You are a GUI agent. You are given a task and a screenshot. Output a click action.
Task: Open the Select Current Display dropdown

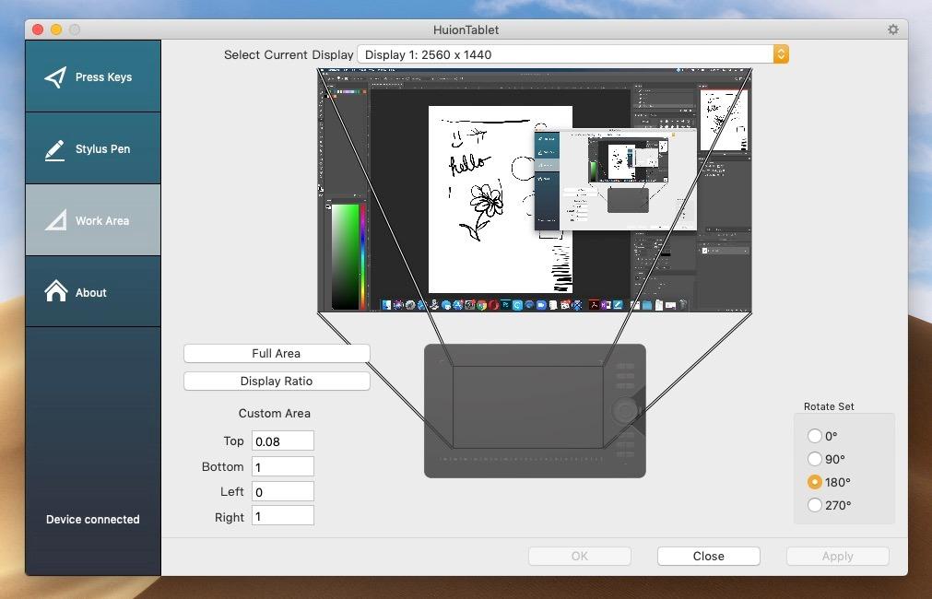click(564, 54)
